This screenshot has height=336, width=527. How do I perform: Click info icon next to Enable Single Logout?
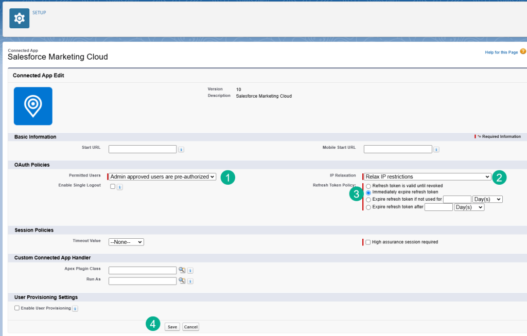(x=119, y=187)
